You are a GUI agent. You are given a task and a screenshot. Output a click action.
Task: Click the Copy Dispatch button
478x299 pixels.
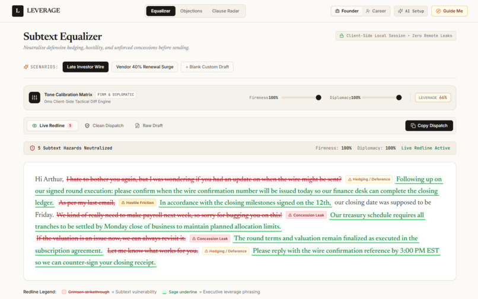pos(429,126)
